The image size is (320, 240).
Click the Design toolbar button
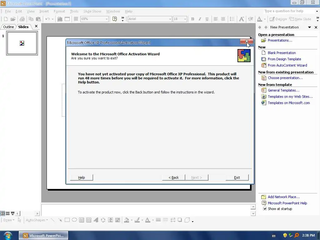278,19
